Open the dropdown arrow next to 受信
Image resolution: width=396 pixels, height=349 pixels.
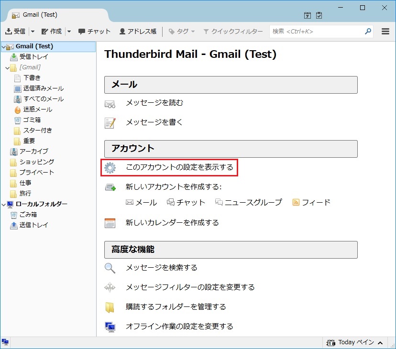pyautogui.click(x=33, y=32)
